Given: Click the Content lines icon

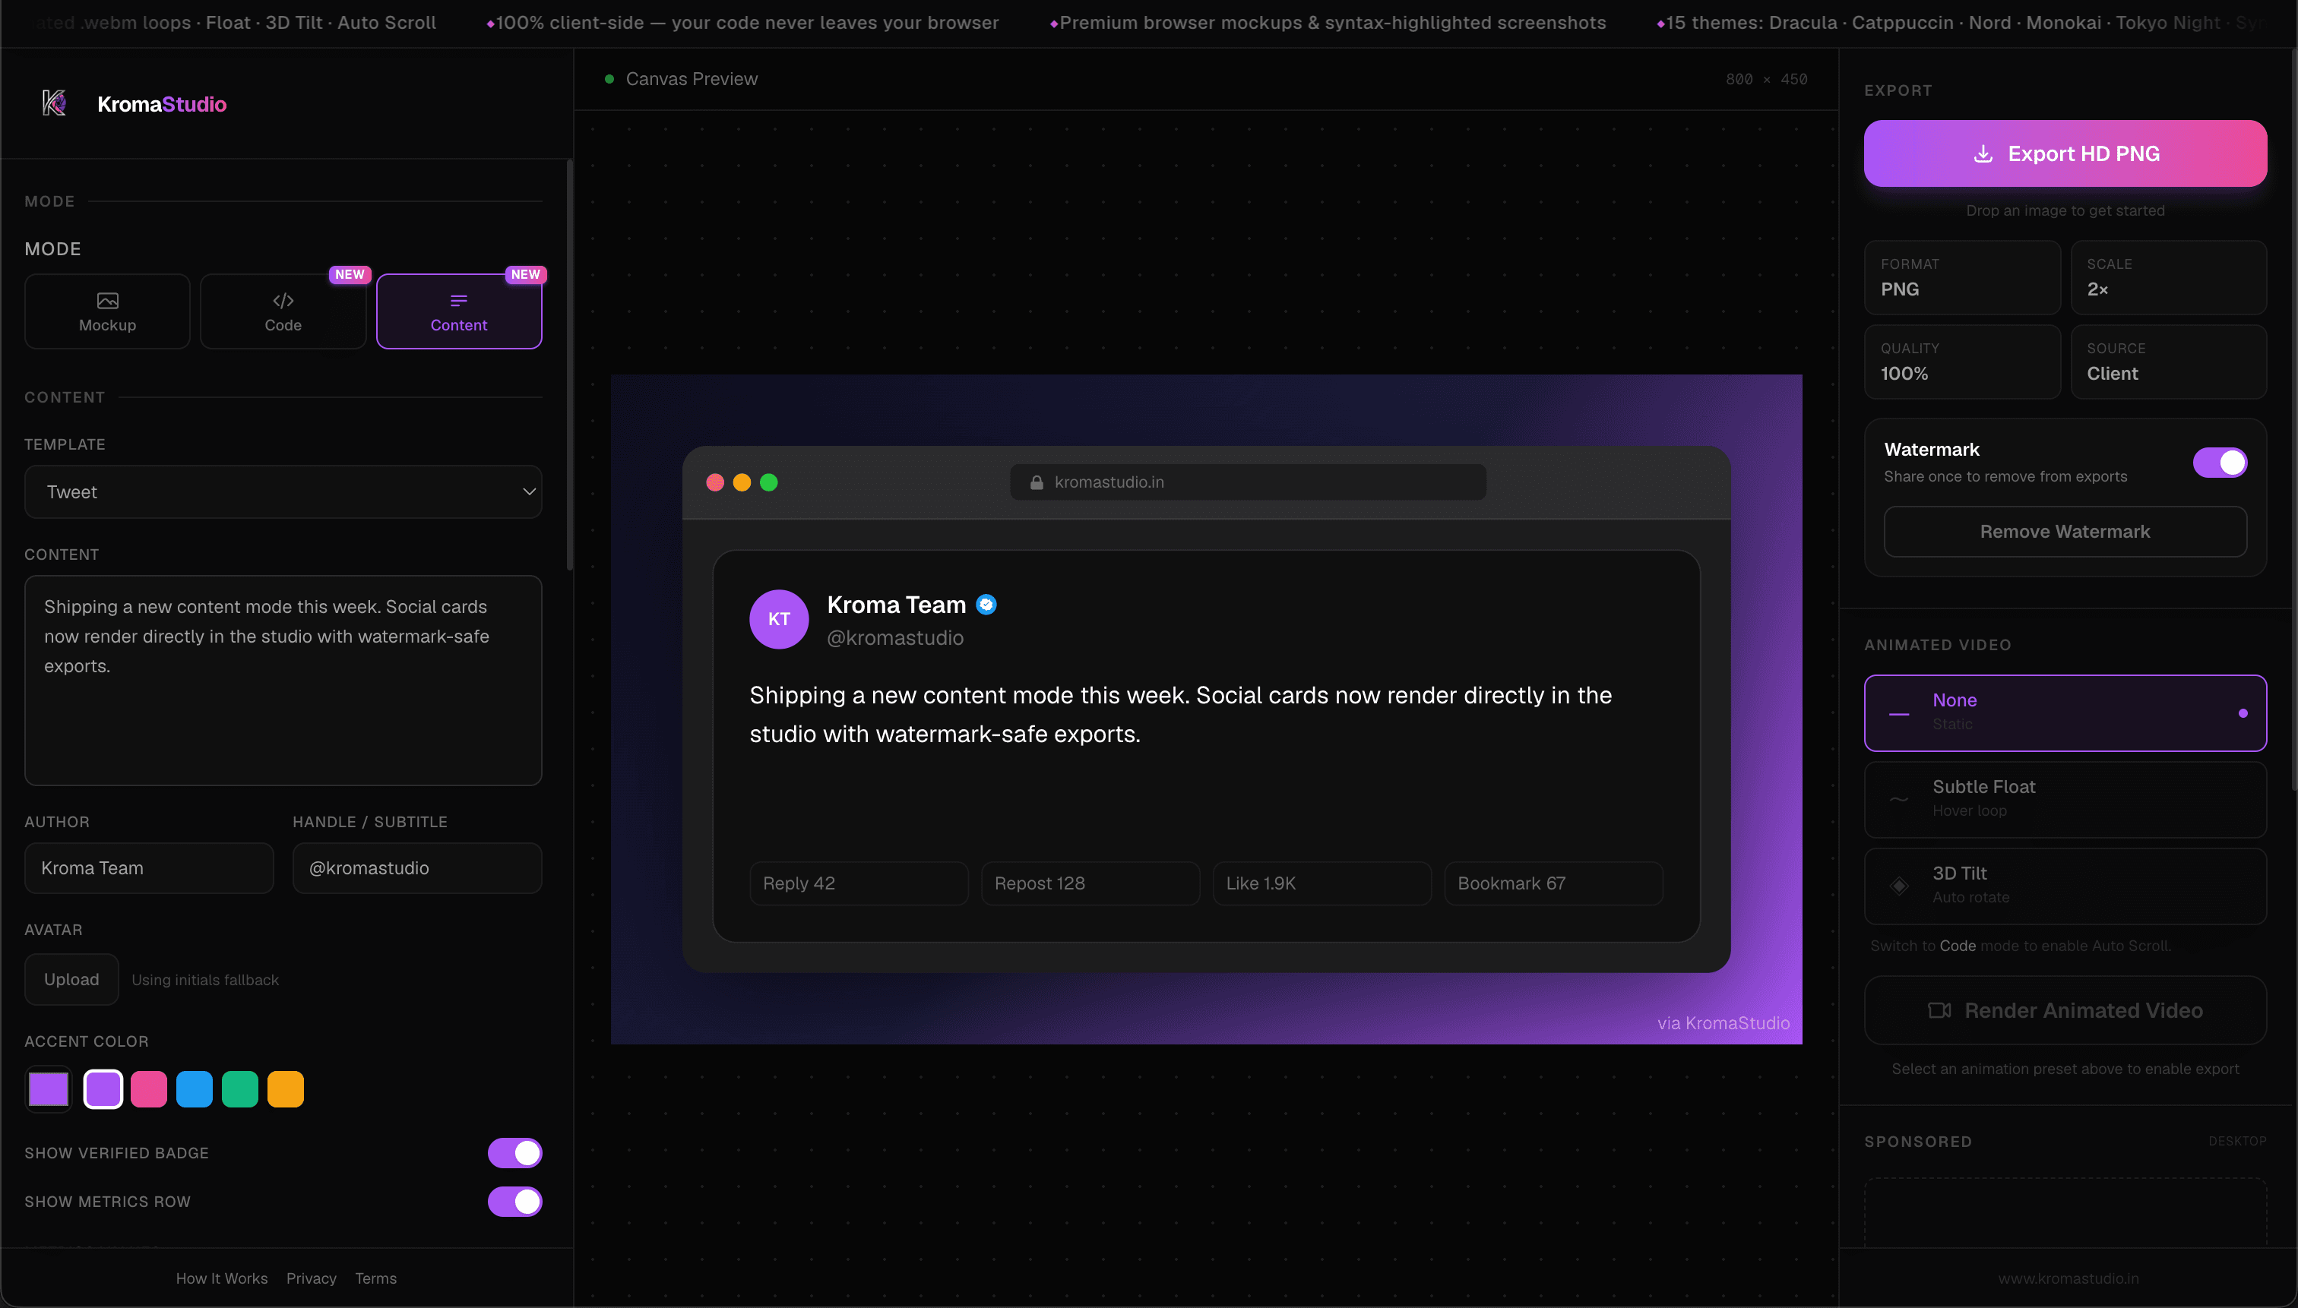Looking at the screenshot, I should point(459,301).
